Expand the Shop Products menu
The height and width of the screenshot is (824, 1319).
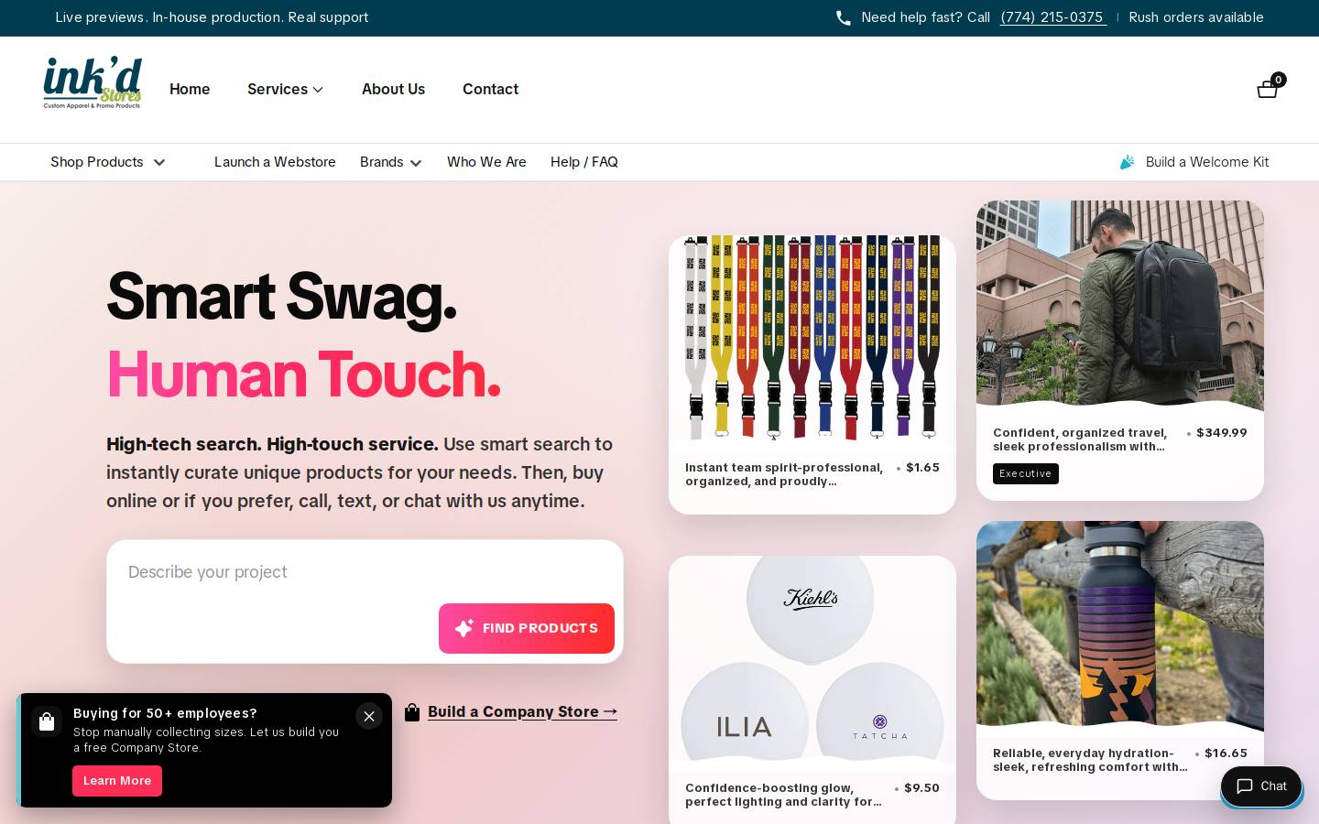click(x=108, y=162)
